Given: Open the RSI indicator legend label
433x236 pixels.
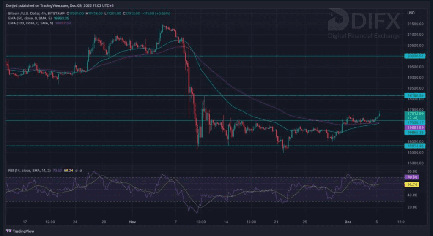Looking at the screenshot, I should click(27, 170).
